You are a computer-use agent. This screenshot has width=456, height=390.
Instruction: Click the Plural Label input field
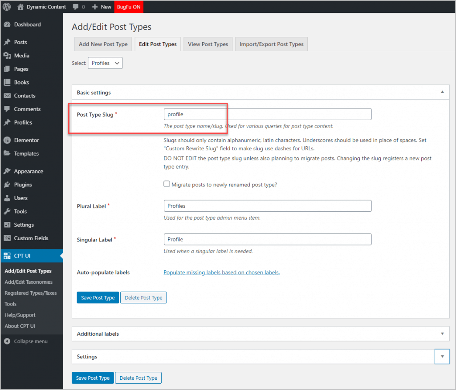[268, 205]
